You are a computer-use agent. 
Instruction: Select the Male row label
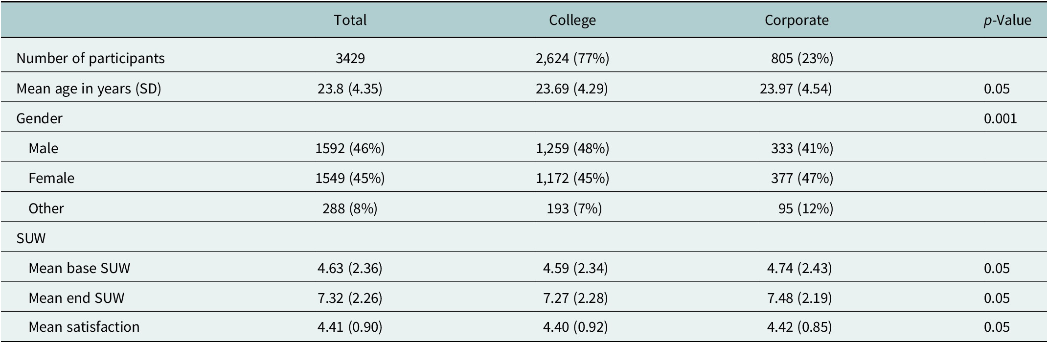tap(43, 148)
